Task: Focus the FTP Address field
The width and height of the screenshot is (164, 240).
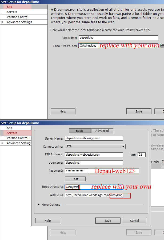Action: point(94,155)
